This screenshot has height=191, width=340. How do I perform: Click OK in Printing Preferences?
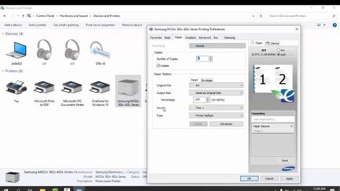(249, 179)
